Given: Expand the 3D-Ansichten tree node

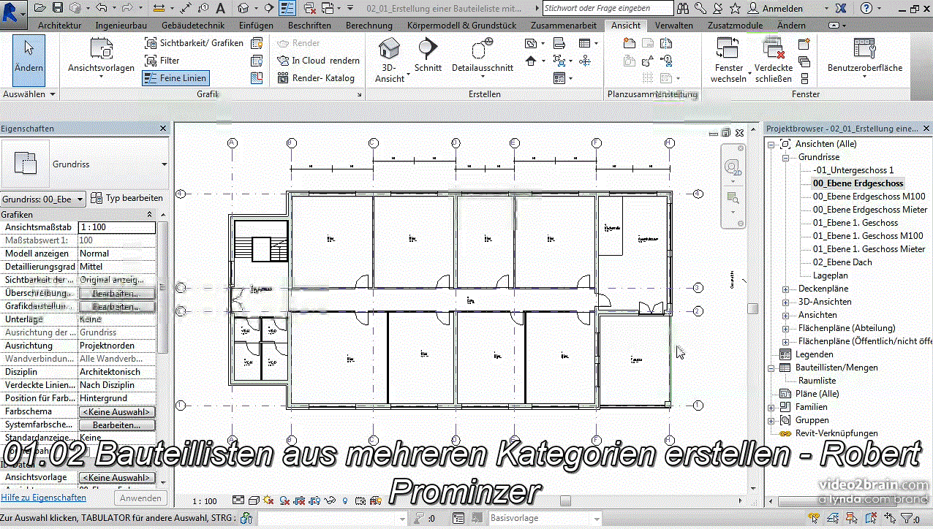Looking at the screenshot, I should 785,302.
